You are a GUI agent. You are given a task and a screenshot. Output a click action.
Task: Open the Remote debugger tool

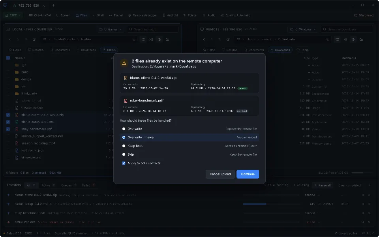click(x=143, y=15)
